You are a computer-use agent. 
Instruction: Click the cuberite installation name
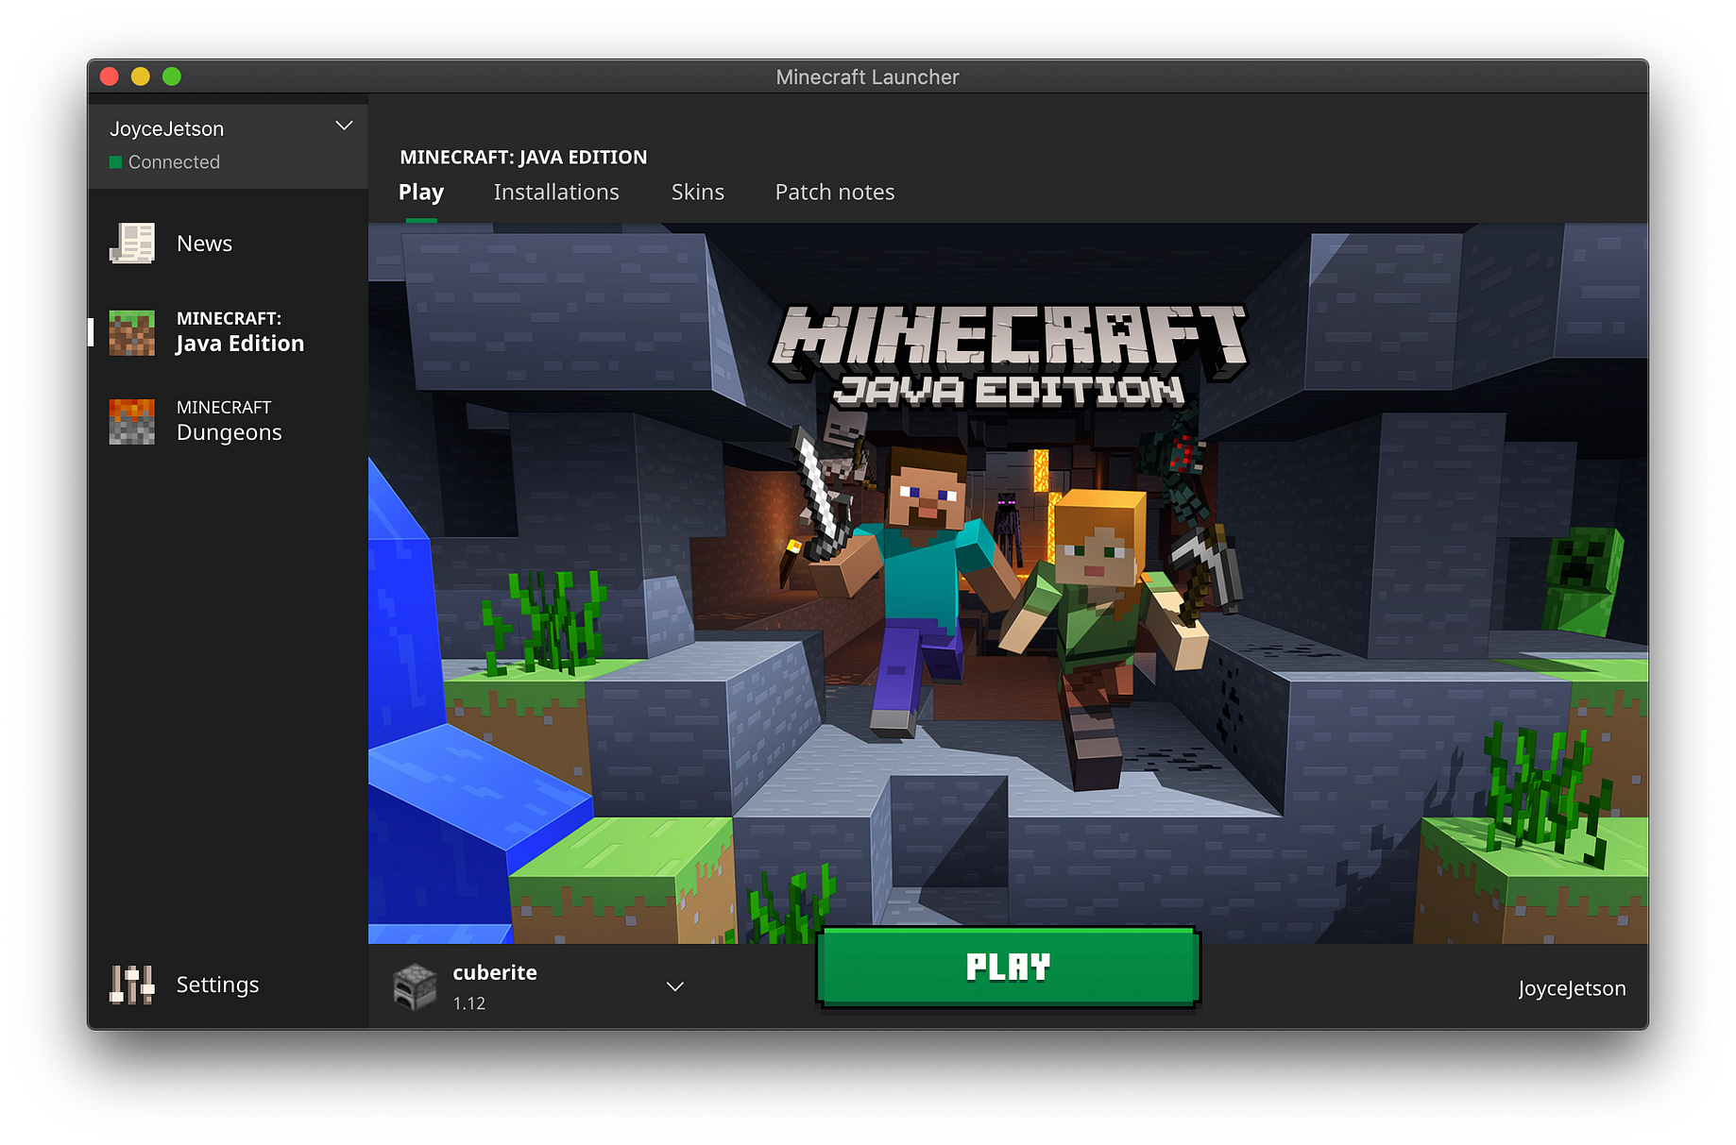(495, 972)
